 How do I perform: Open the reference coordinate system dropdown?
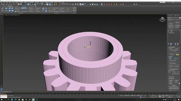coord(38,4)
